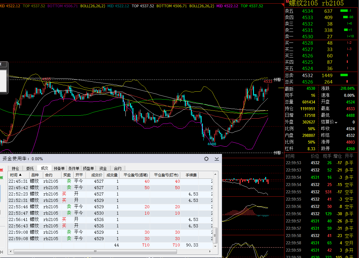
Task: Click the upper 预警 alert line label
Action: [277, 80]
